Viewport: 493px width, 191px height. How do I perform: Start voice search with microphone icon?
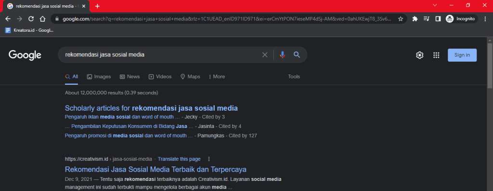click(x=283, y=55)
